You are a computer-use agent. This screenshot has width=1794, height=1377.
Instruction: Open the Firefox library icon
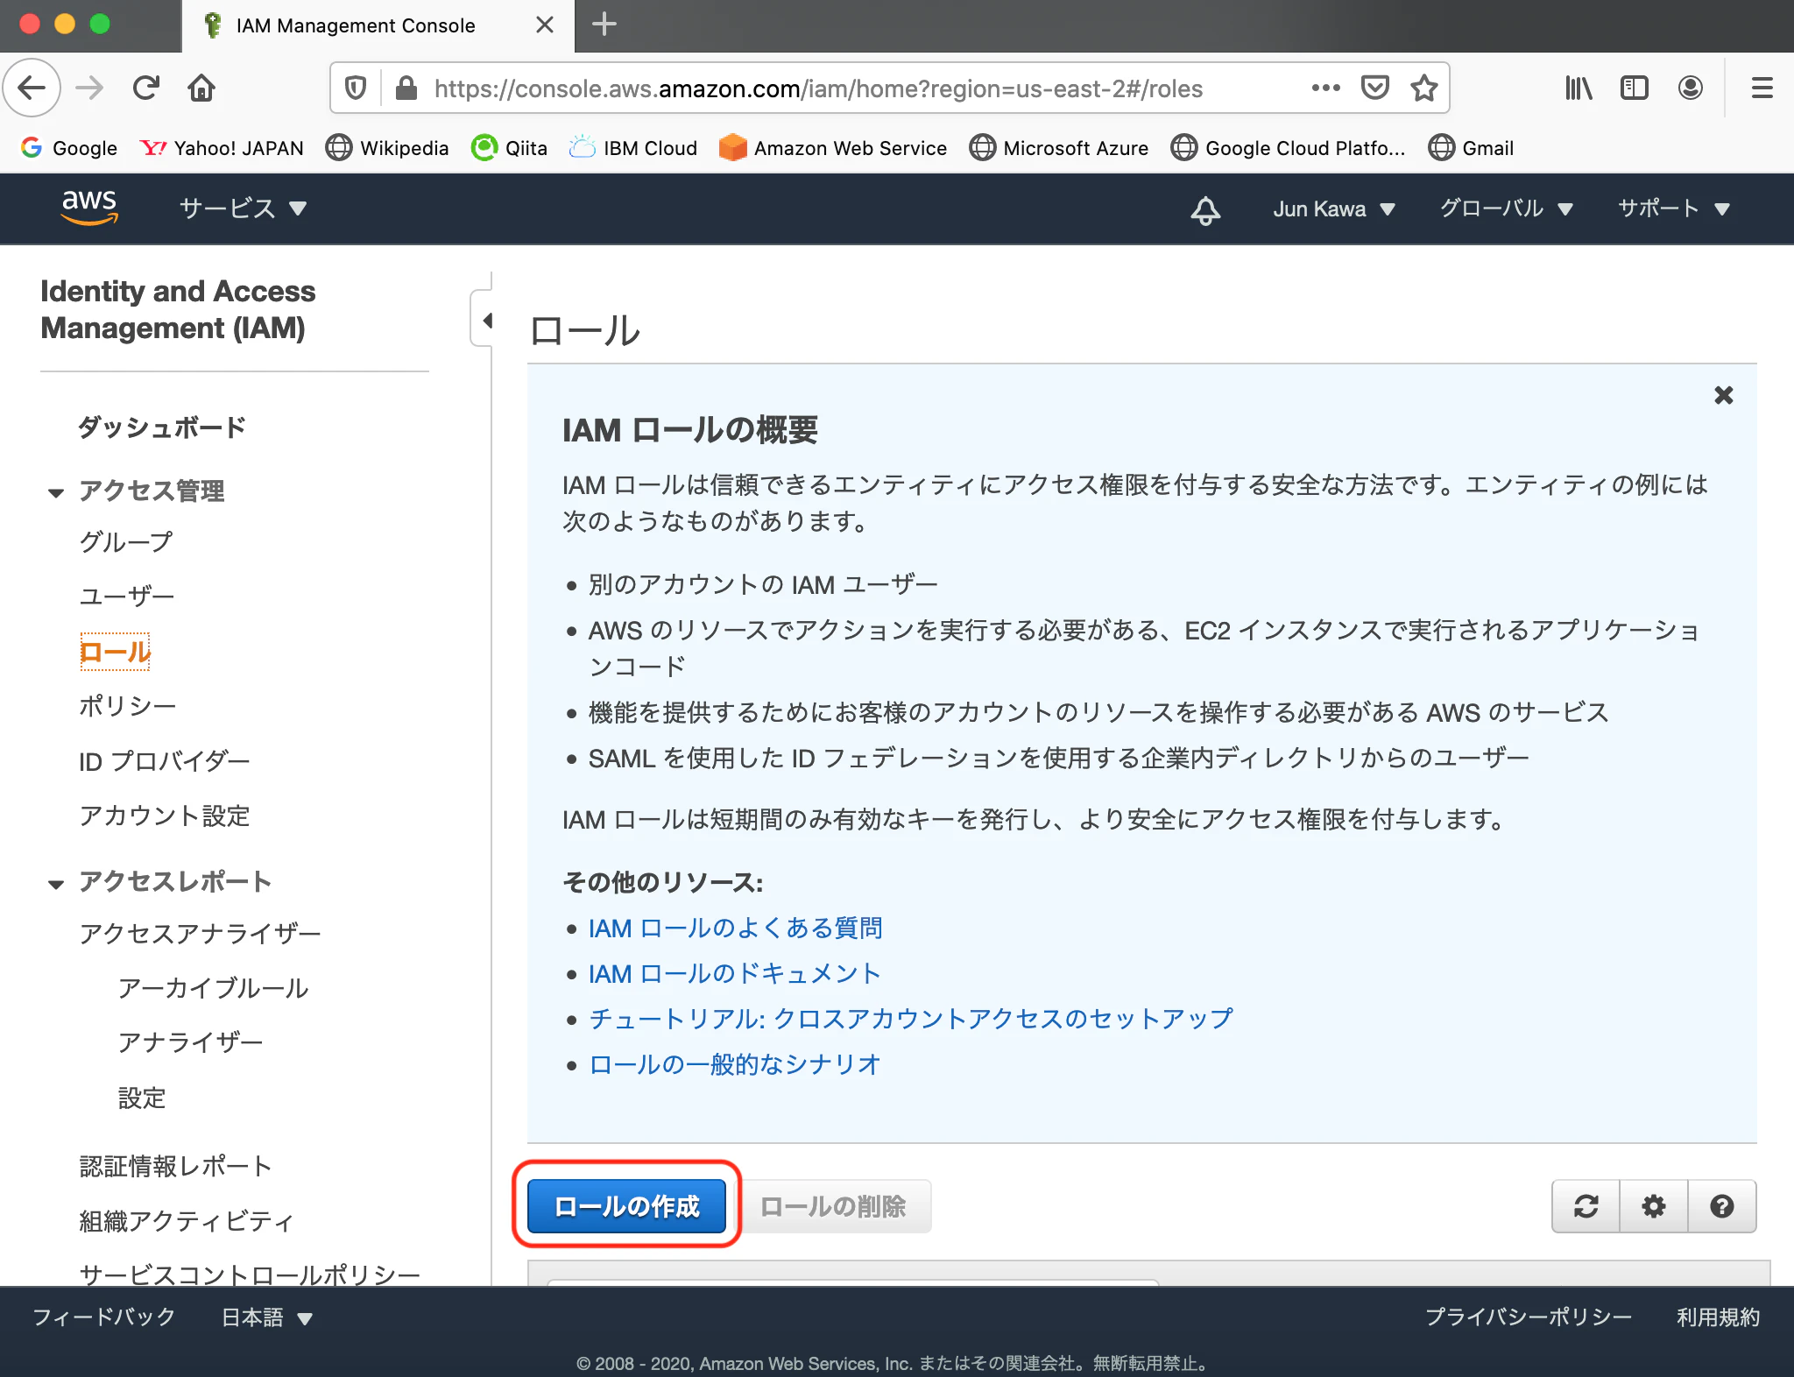1579,88
